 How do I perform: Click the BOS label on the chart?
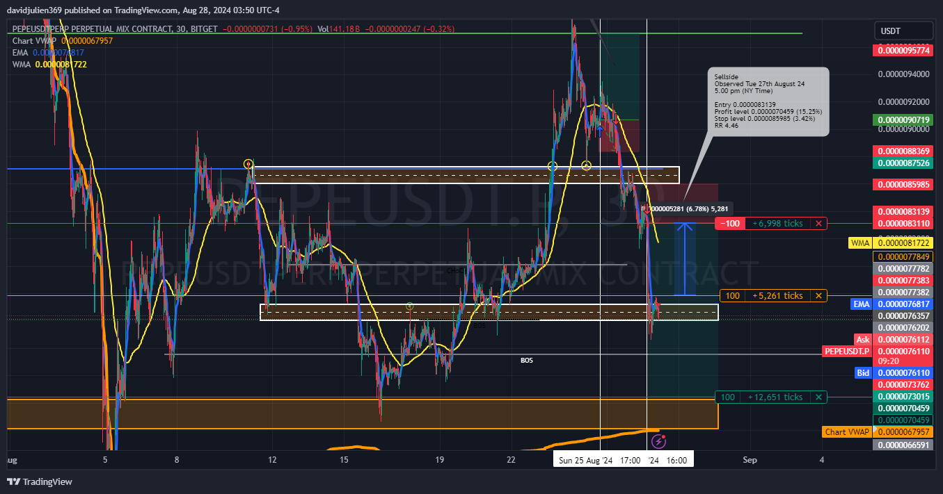tap(527, 361)
